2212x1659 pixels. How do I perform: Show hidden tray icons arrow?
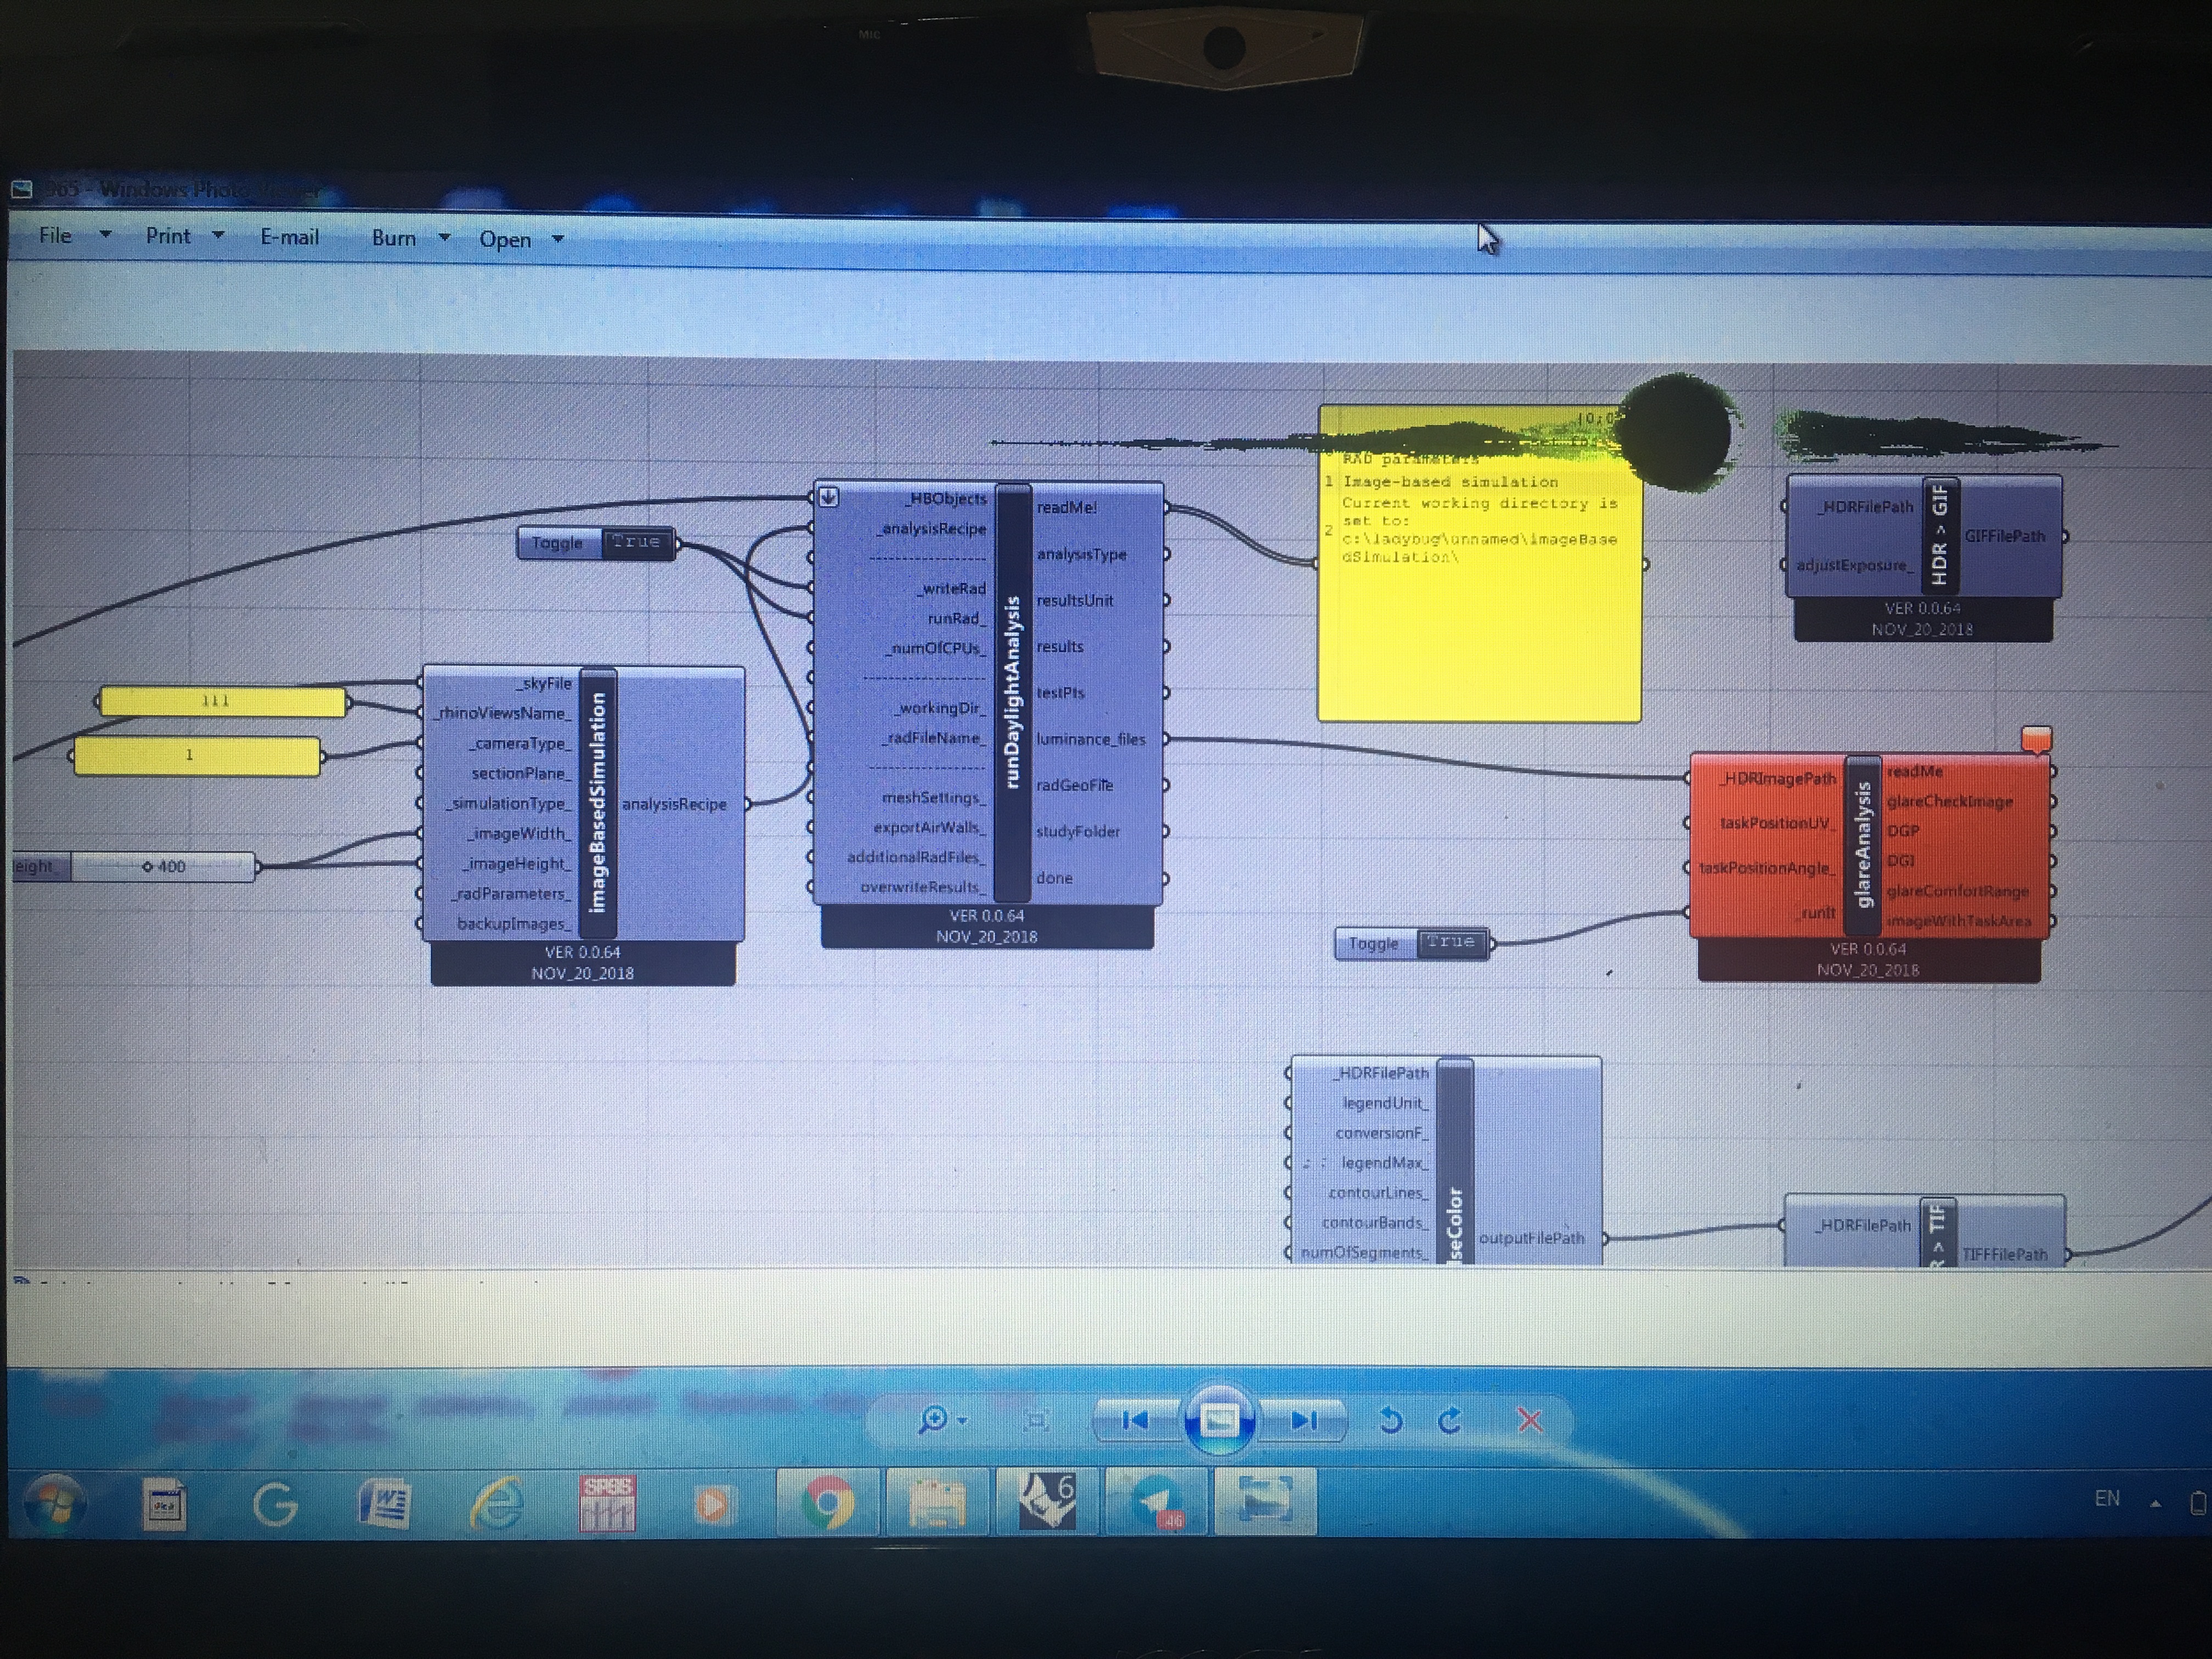pyautogui.click(x=2155, y=1502)
